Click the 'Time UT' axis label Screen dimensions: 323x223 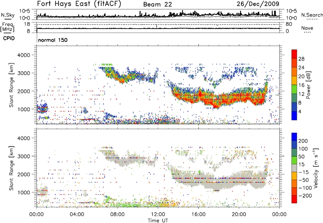click(158, 220)
